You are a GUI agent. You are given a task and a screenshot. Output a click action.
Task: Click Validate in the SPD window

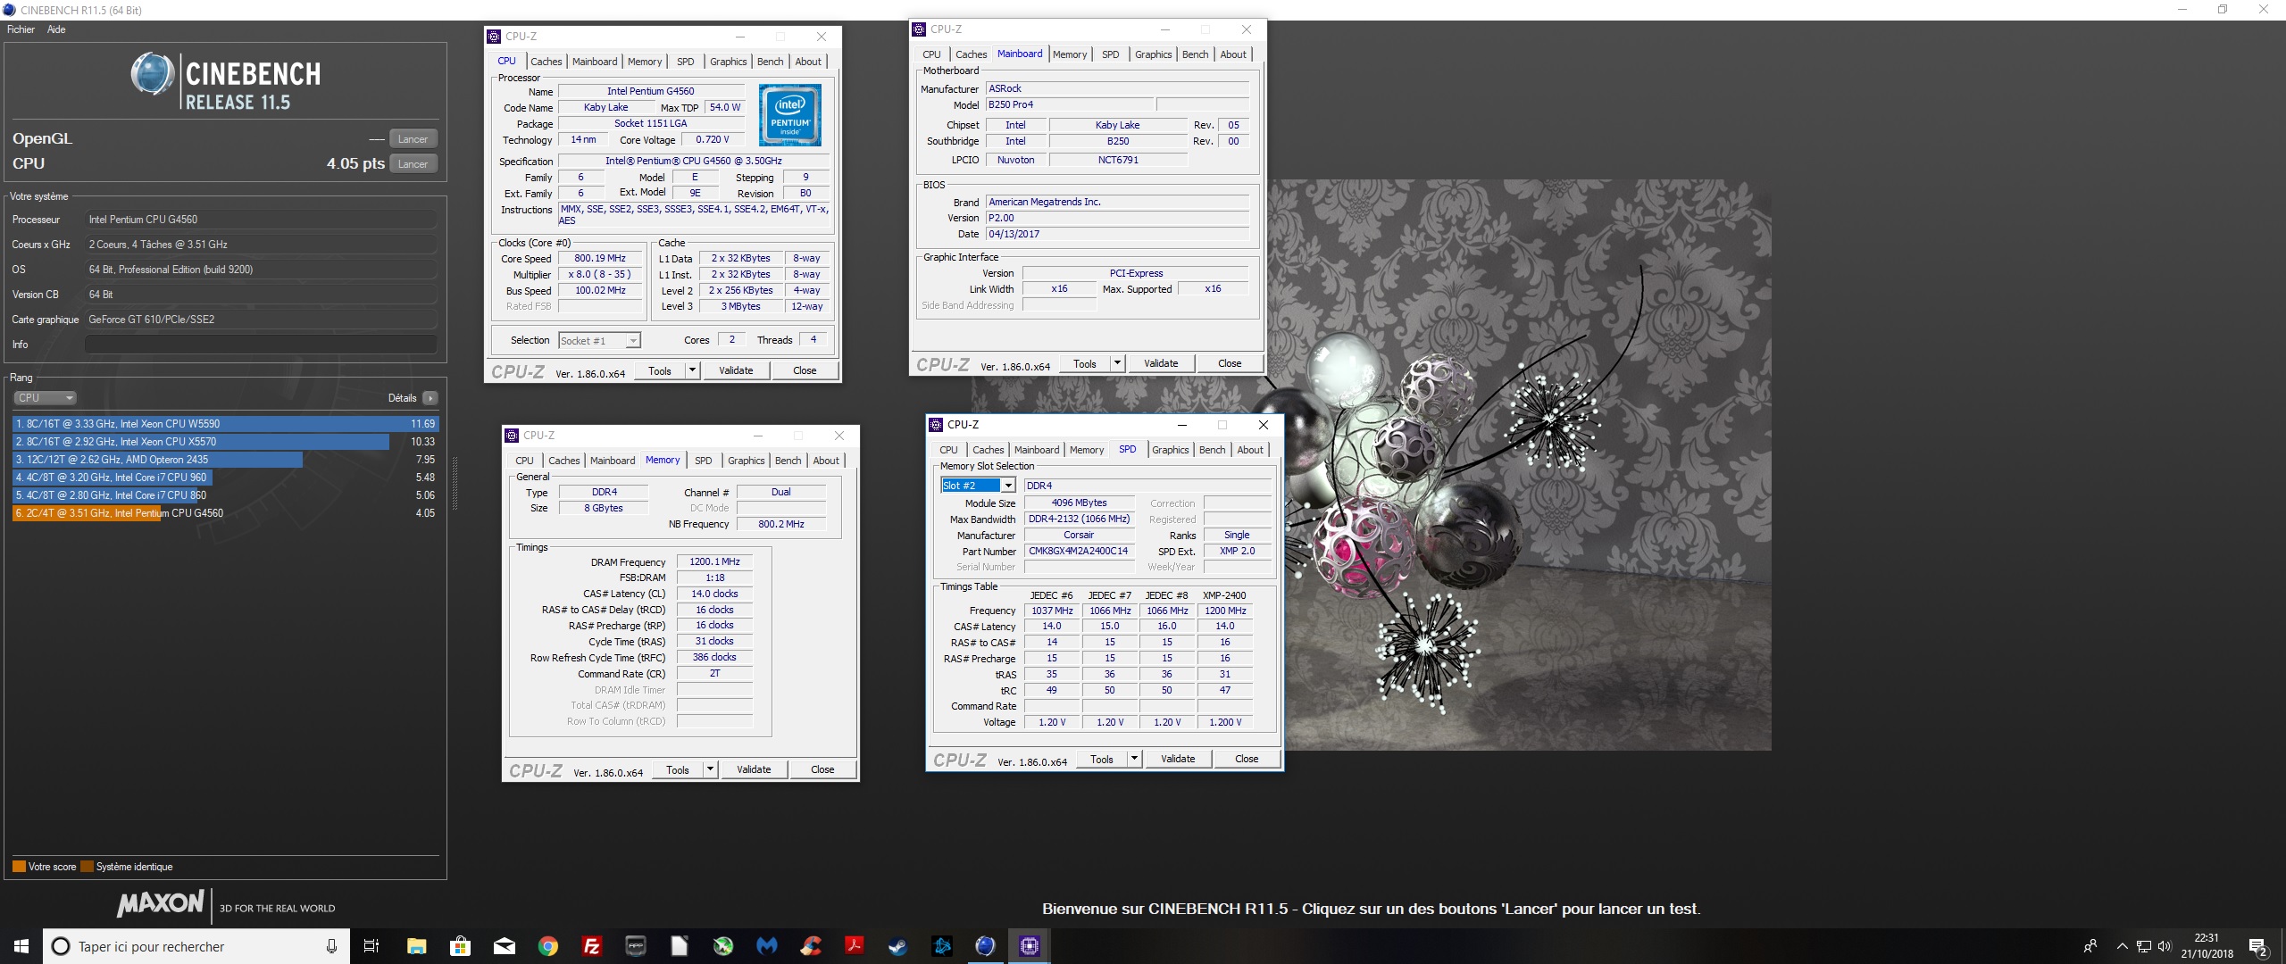(x=1178, y=759)
